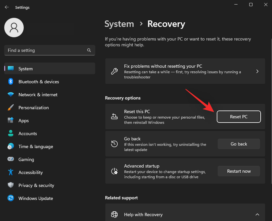This screenshot has width=272, height=221.
Task: Click the Time & language clock icon
Action: point(10,146)
